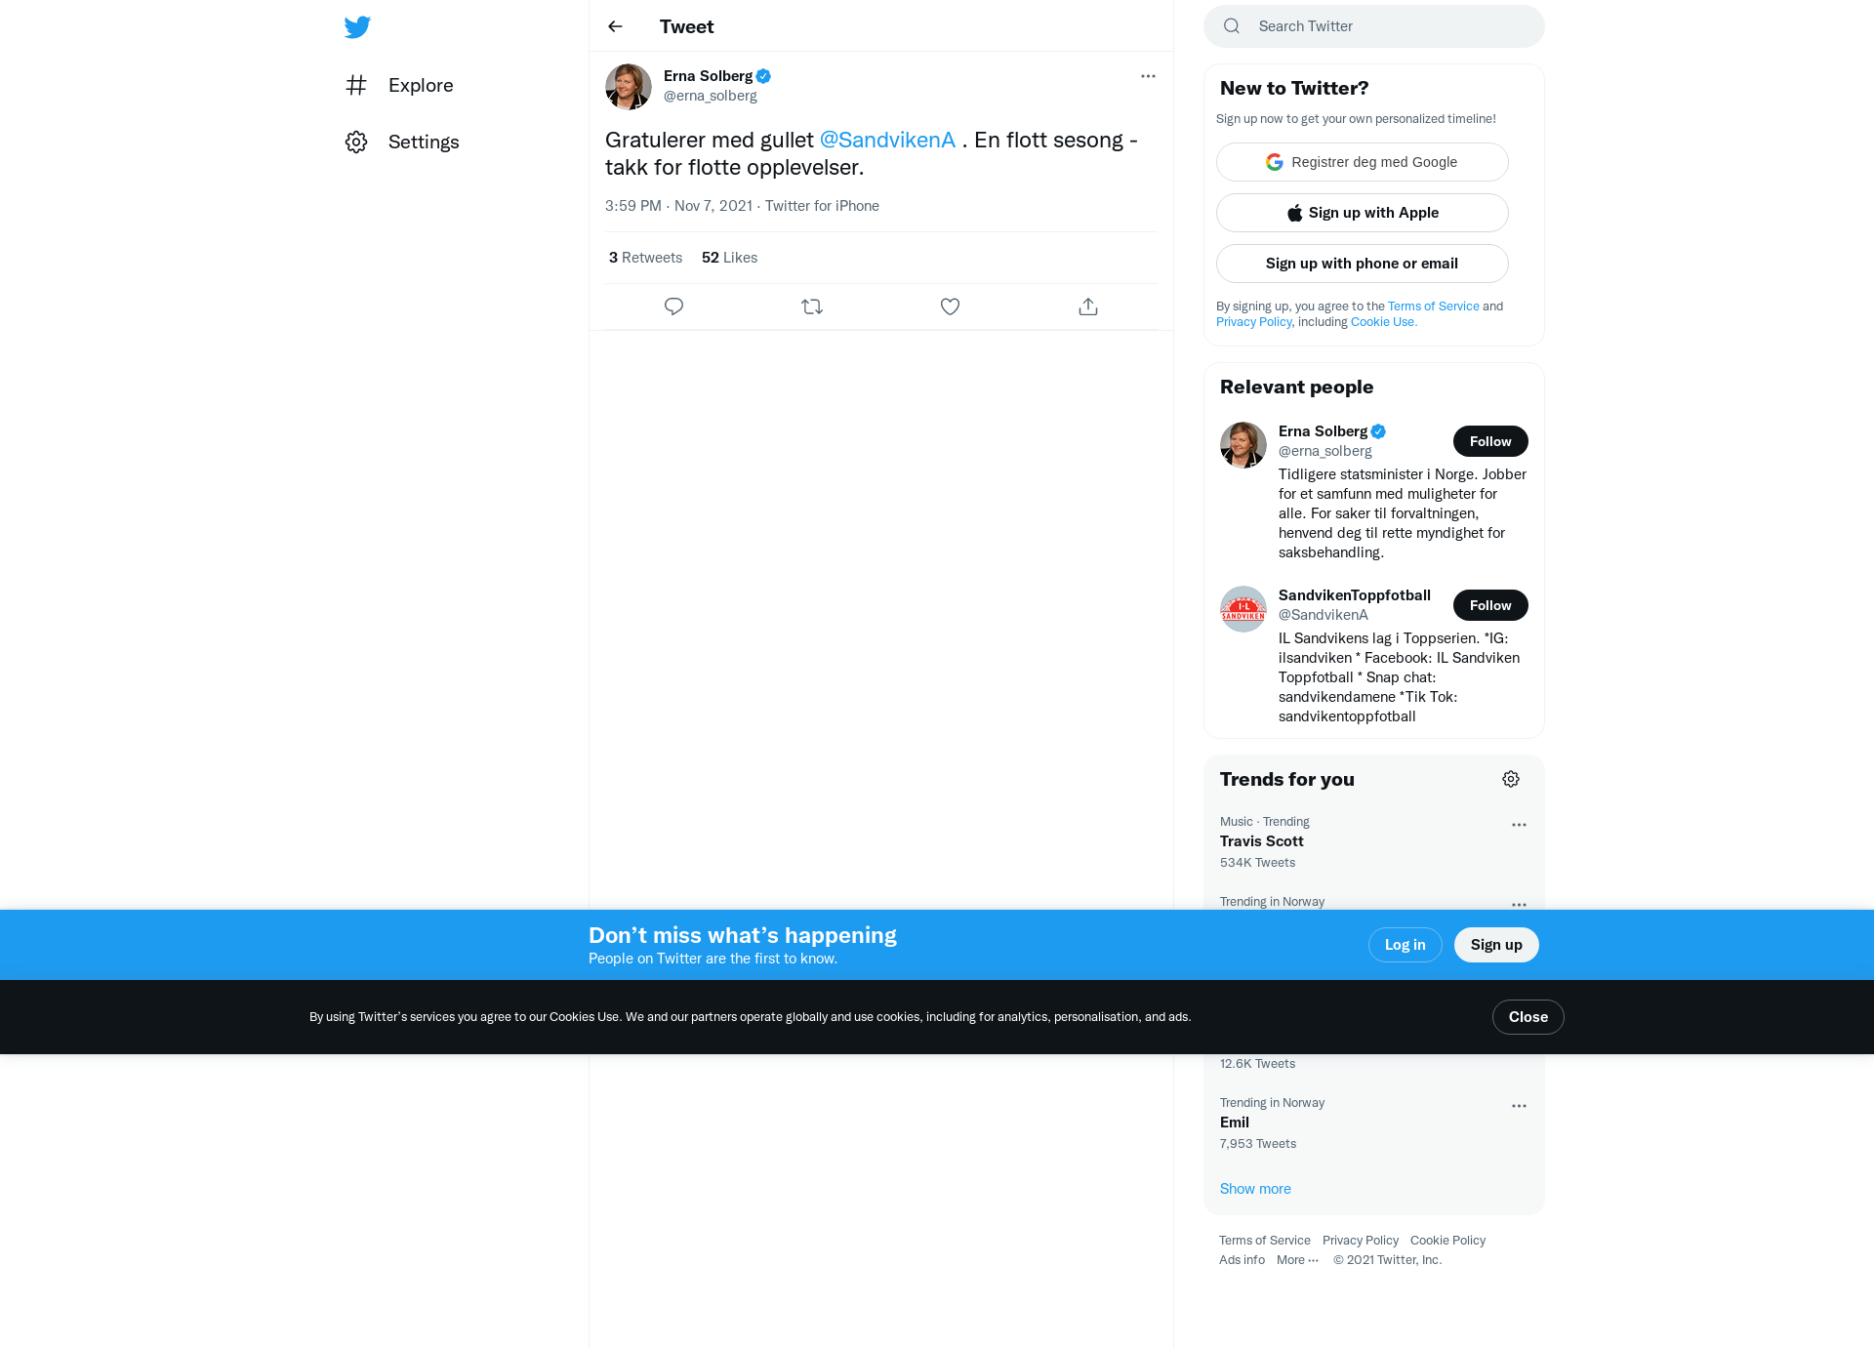
Task: Click Sign up with Apple
Action: (x=1363, y=213)
